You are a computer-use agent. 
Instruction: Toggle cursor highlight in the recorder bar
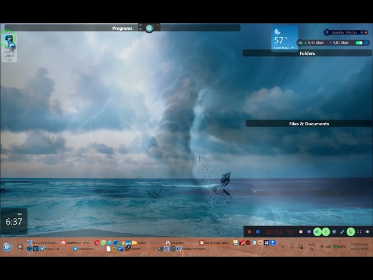pos(351,232)
